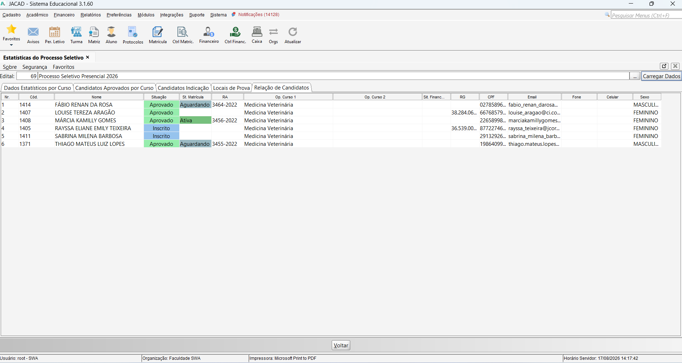Detach the panel with pop-out icon
Viewport: 682px width, 363px height.
coord(664,66)
